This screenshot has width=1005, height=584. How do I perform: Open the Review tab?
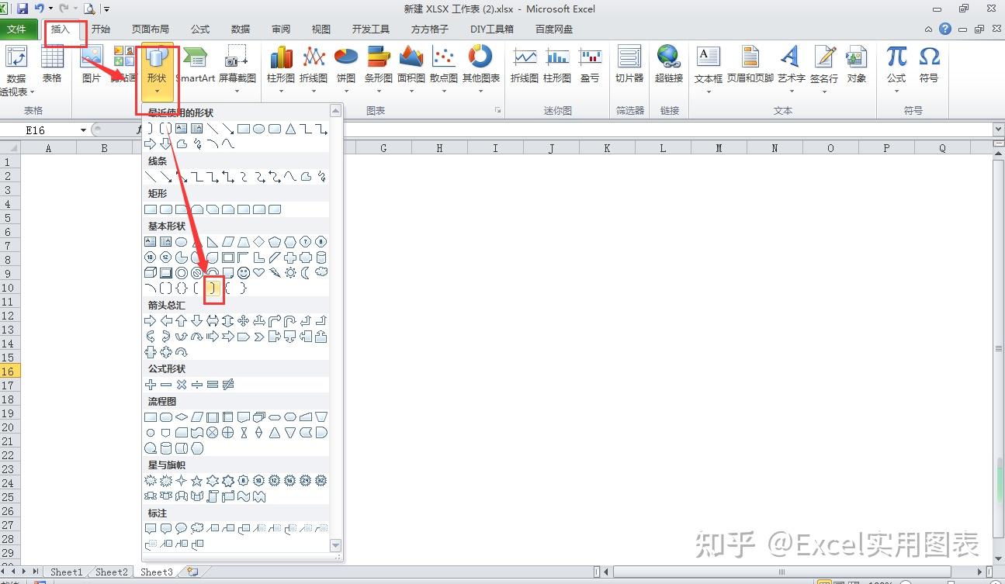point(281,29)
